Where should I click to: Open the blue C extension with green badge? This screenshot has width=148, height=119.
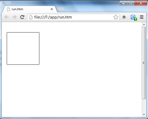tap(134, 17)
